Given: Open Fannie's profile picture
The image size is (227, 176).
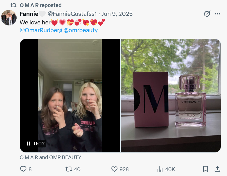Looking at the screenshot, I should pos(9,18).
